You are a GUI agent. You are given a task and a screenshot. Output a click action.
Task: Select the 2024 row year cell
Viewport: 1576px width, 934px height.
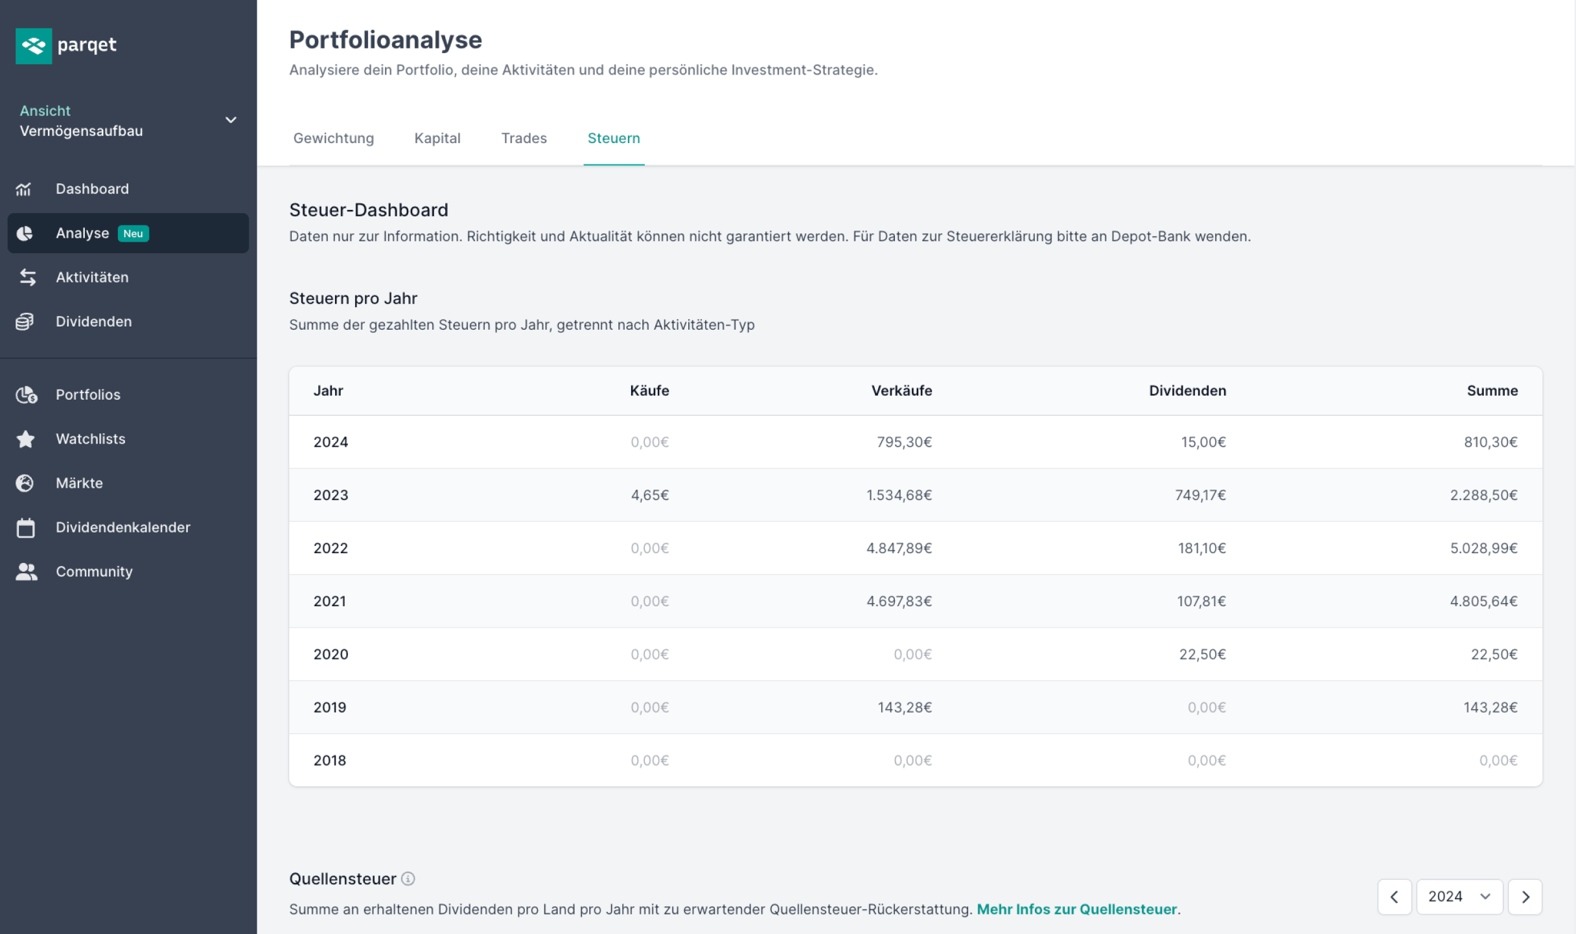point(330,442)
